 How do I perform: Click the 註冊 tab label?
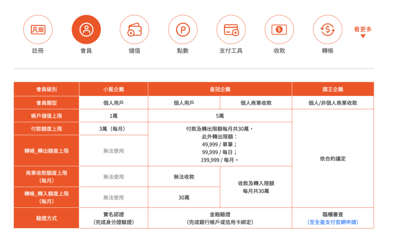[x=38, y=51]
